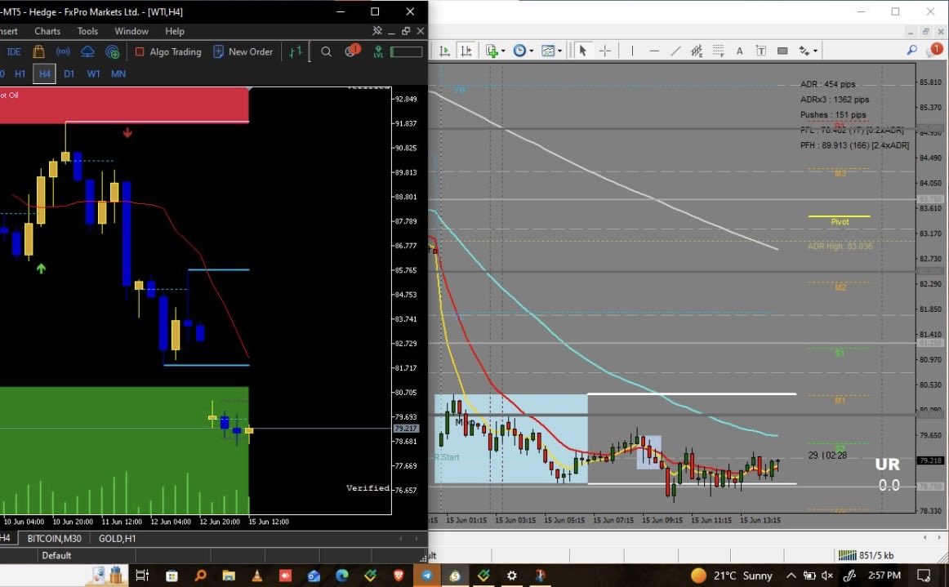Click the 851/5 kb connection status
Screen dimensions: 949x587
point(866,555)
